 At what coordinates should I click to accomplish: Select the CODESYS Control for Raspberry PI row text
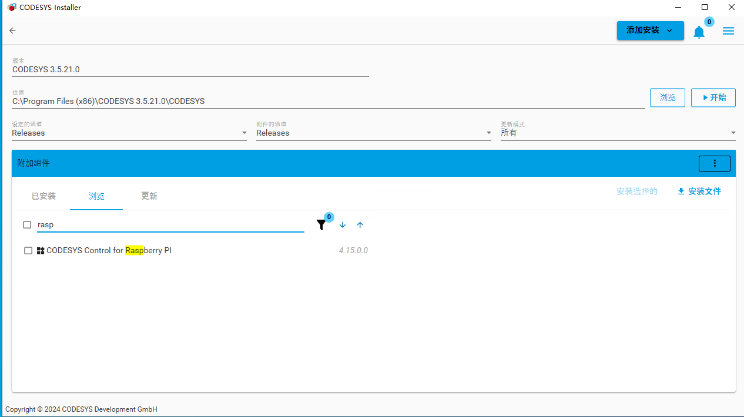tap(109, 251)
